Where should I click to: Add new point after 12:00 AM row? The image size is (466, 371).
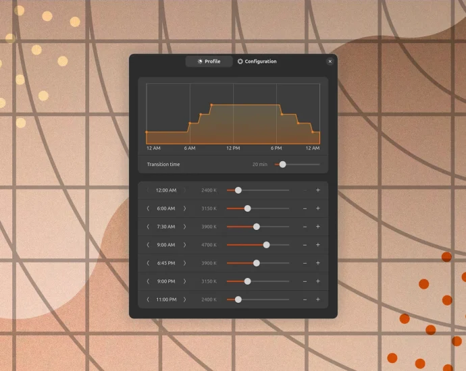pos(317,190)
